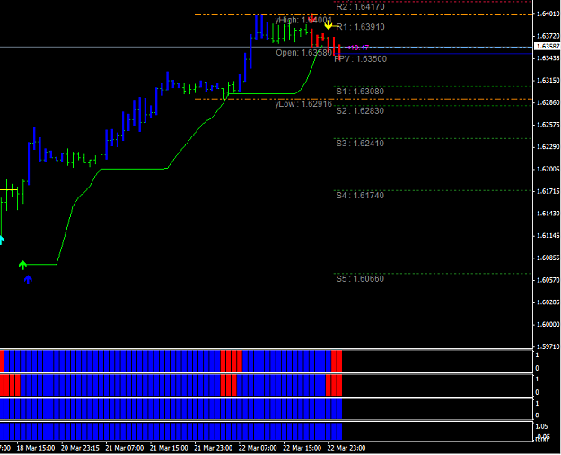This screenshot has width=561, height=455.
Task: Click the PPV : 1.63500 pivot label
Action: pos(360,59)
